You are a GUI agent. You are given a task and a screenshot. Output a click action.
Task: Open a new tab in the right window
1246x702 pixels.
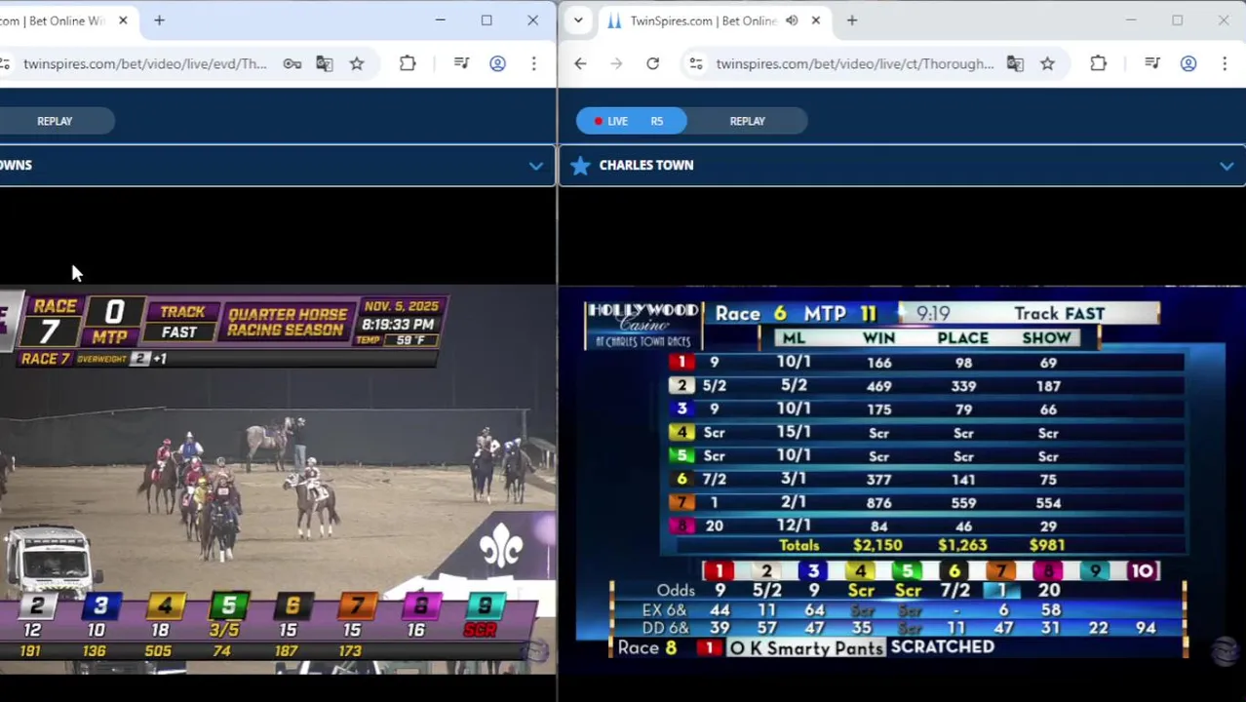852,20
